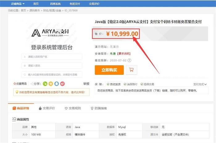Image resolution: width=216 pixels, height=143 pixels.
Task: Switch to the 交易评价 tab below the product
Action: pos(47,108)
